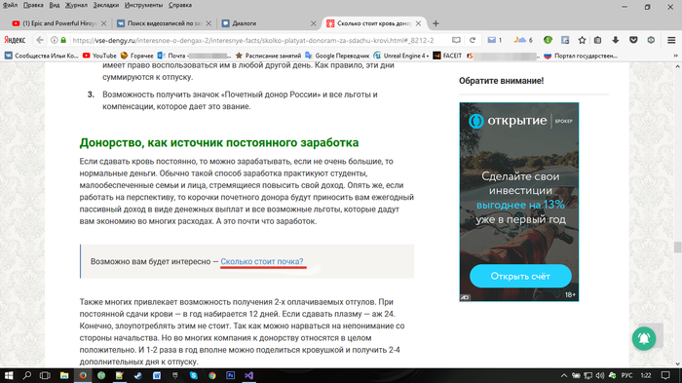Viewport: 682px width, 383px height.
Task: Reload the page with the refresh icon
Action: coord(473,40)
